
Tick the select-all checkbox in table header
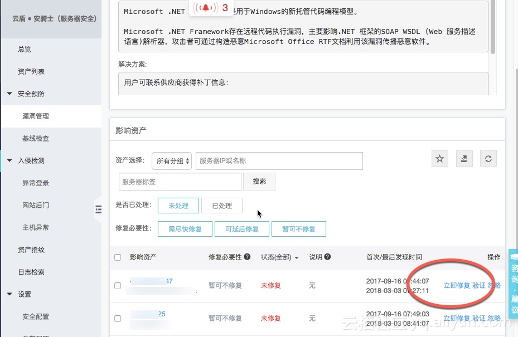tap(118, 257)
